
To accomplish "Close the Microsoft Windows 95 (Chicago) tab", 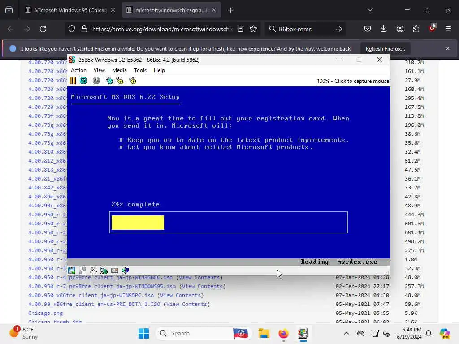I will pyautogui.click(x=113, y=10).
